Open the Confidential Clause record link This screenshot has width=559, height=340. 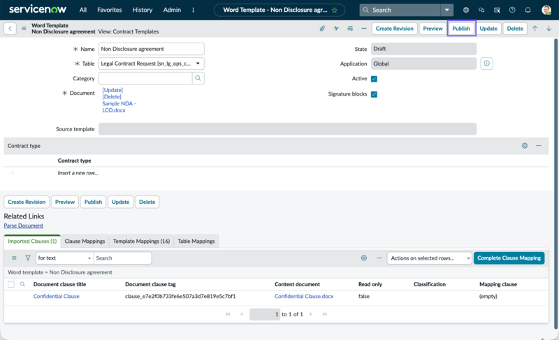(57, 296)
